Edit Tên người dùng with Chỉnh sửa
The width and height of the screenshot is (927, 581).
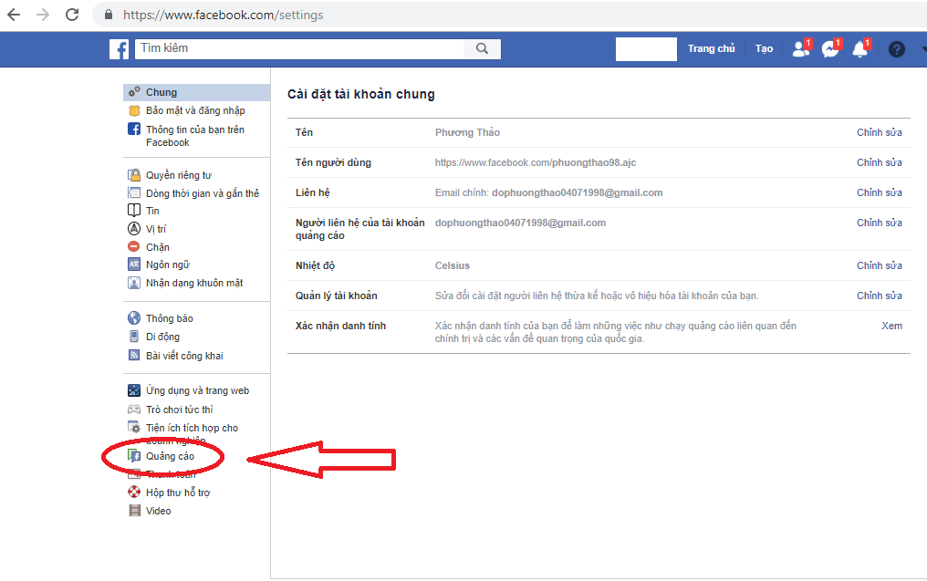coord(880,162)
